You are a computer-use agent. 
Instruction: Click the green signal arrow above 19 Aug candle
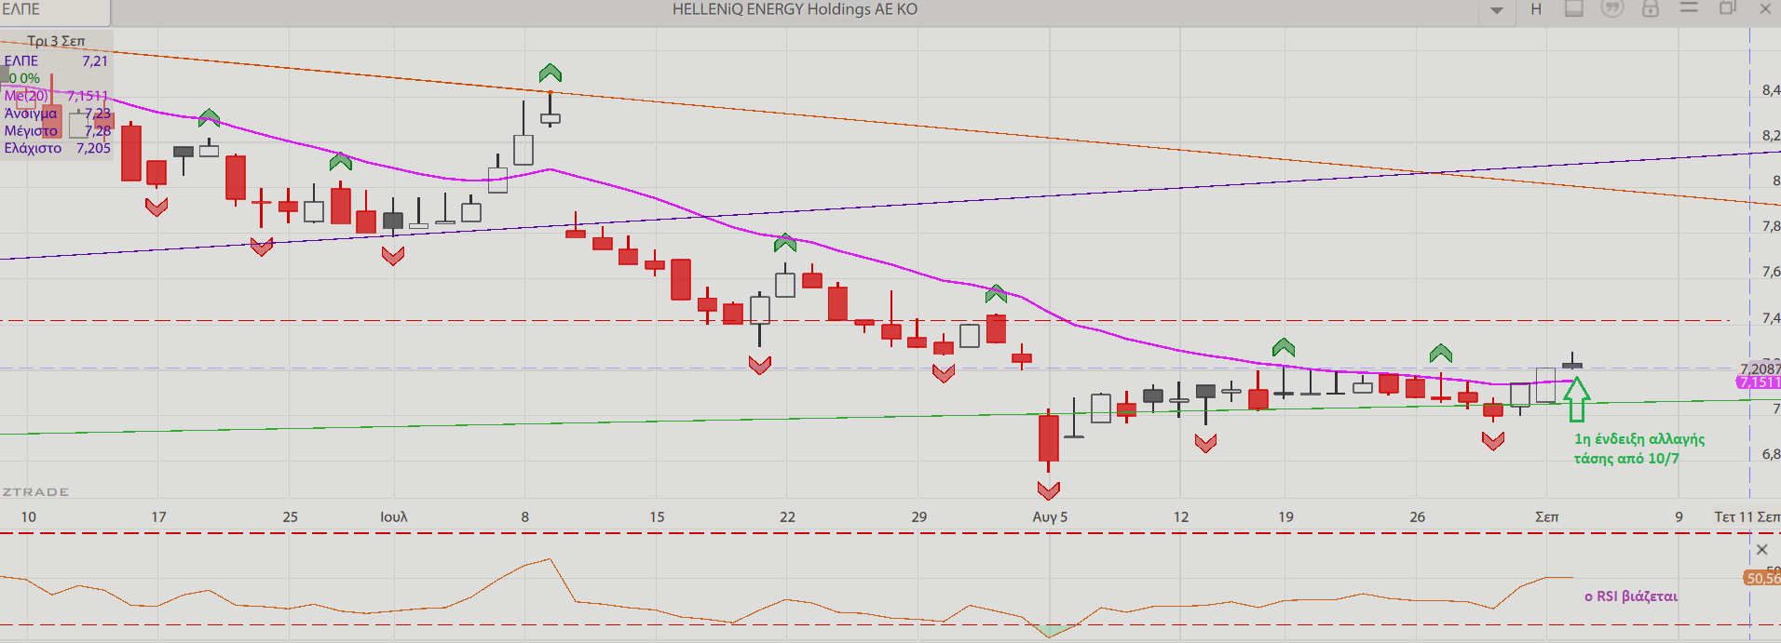1284,347
